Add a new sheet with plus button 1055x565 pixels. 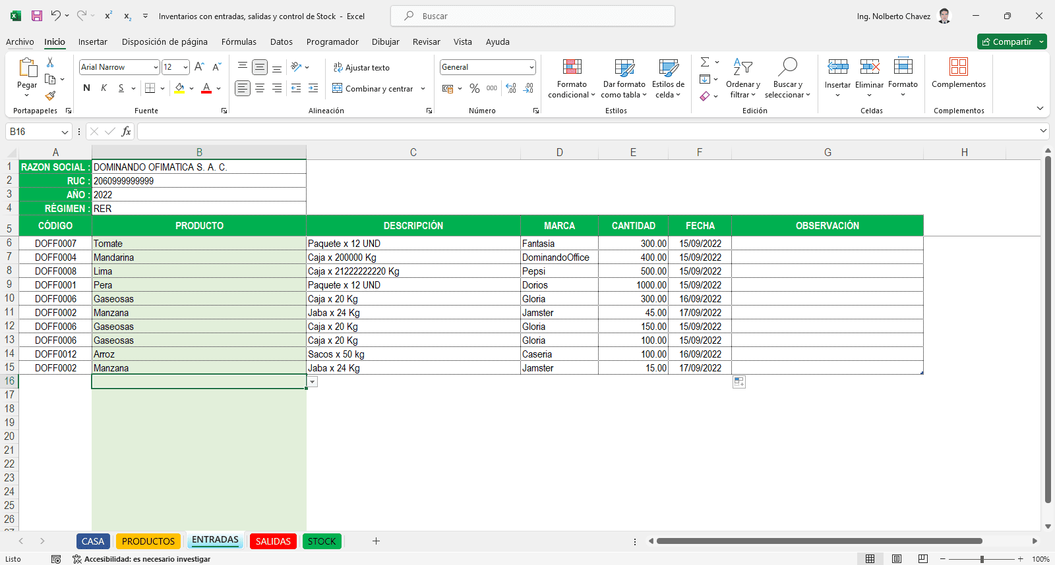[376, 541]
